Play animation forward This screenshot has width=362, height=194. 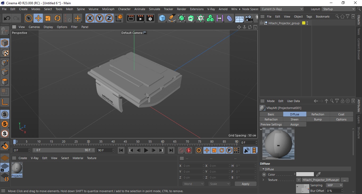tap(146, 150)
